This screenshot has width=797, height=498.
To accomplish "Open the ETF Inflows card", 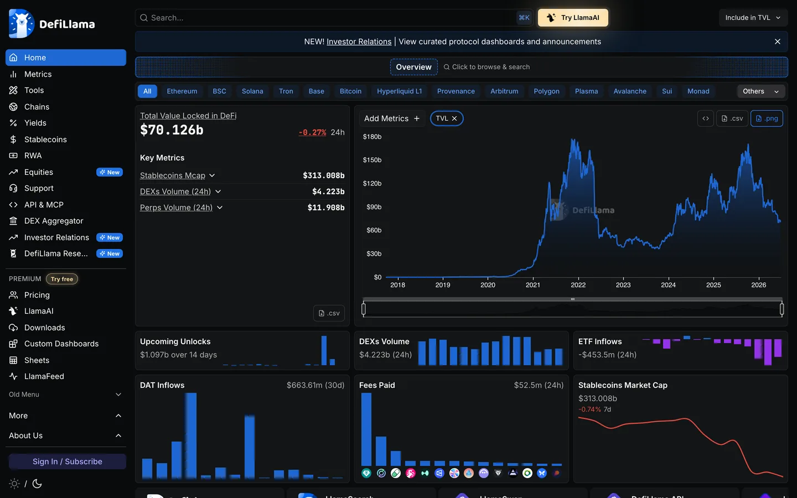I will tap(681, 350).
